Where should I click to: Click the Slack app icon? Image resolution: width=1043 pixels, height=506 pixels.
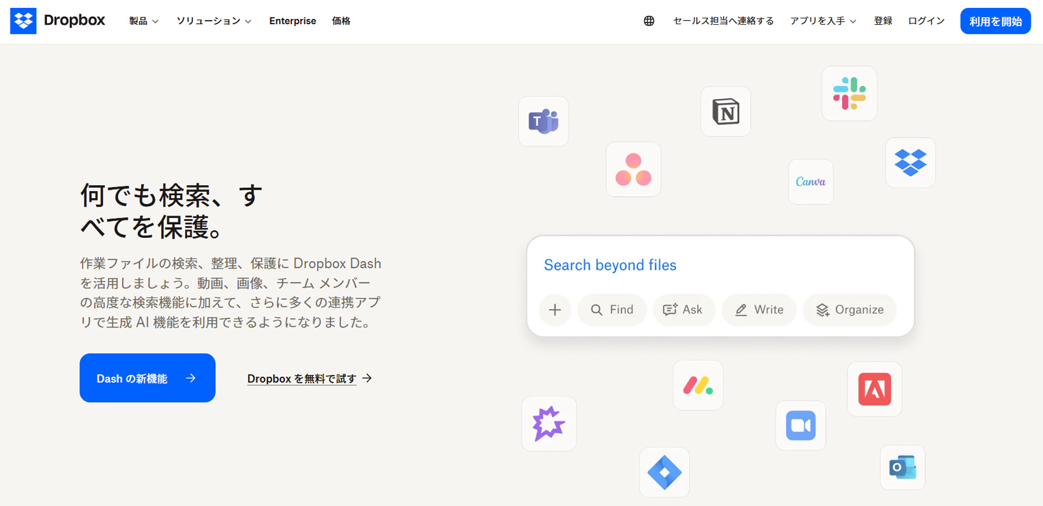tap(849, 93)
